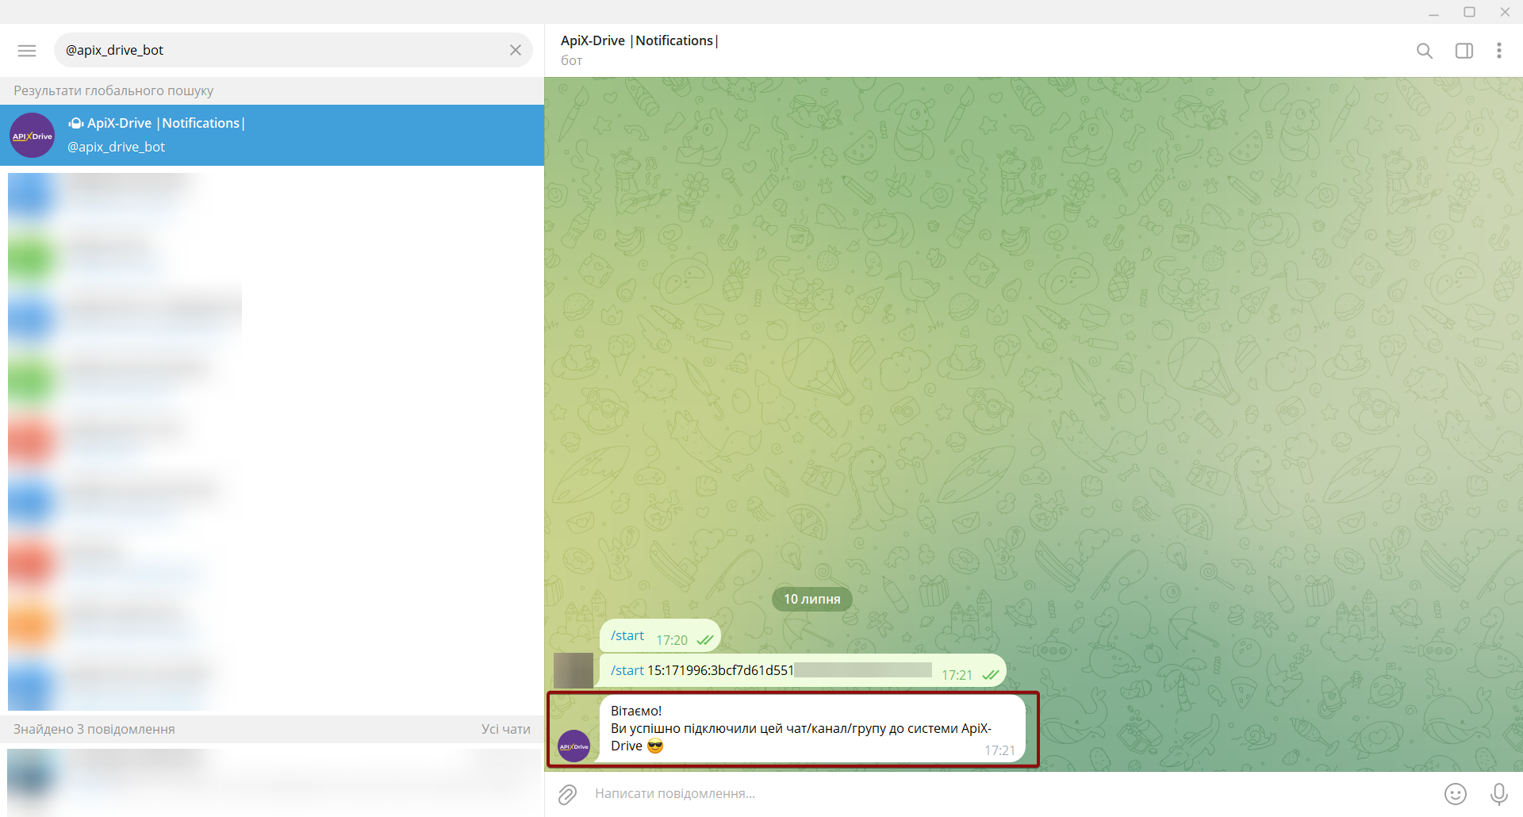Click the /start command sent at 17:20
This screenshot has height=817, width=1523.
coord(627,636)
